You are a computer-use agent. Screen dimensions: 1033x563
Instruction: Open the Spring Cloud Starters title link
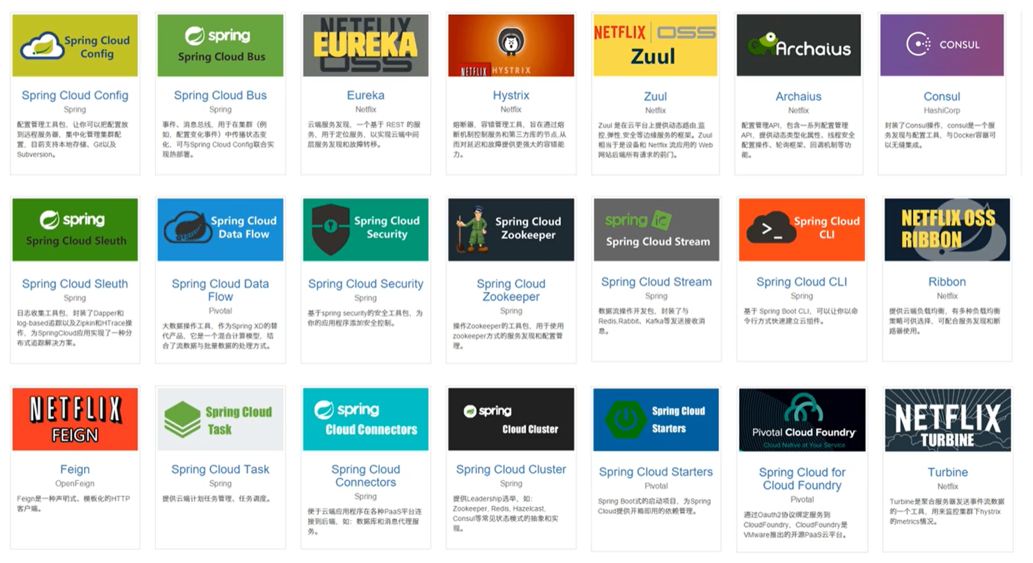[656, 472]
